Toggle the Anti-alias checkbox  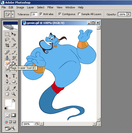pos(41,14)
